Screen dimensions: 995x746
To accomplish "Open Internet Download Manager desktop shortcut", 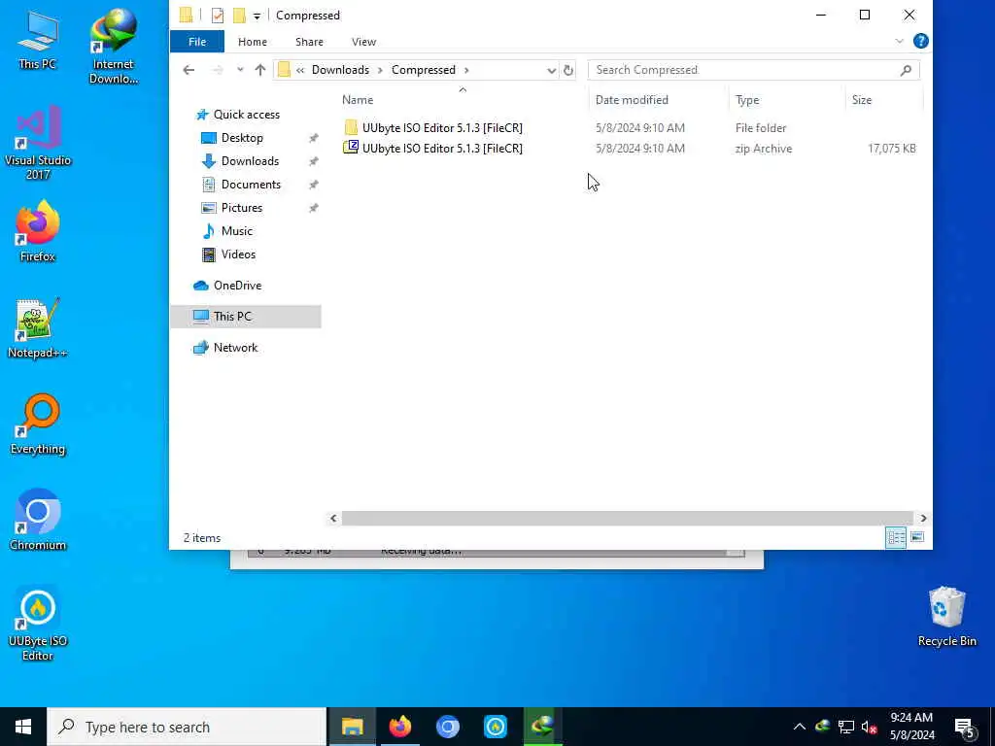I will click(x=114, y=46).
